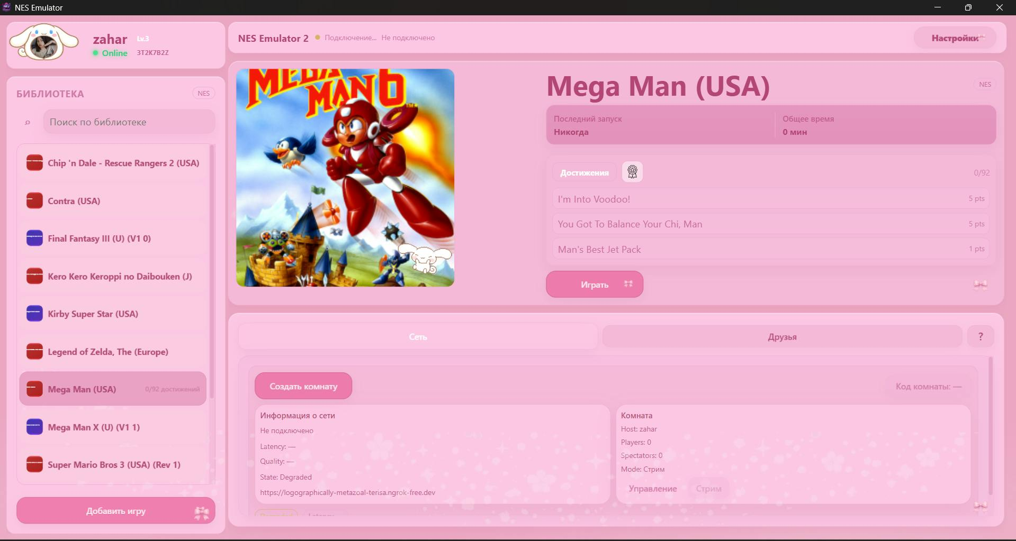The image size is (1016, 541).
Task: Open You Got To Balance Your Chi achievement
Action: (x=771, y=224)
